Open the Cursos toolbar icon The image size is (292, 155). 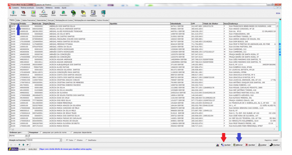coord(53,13)
